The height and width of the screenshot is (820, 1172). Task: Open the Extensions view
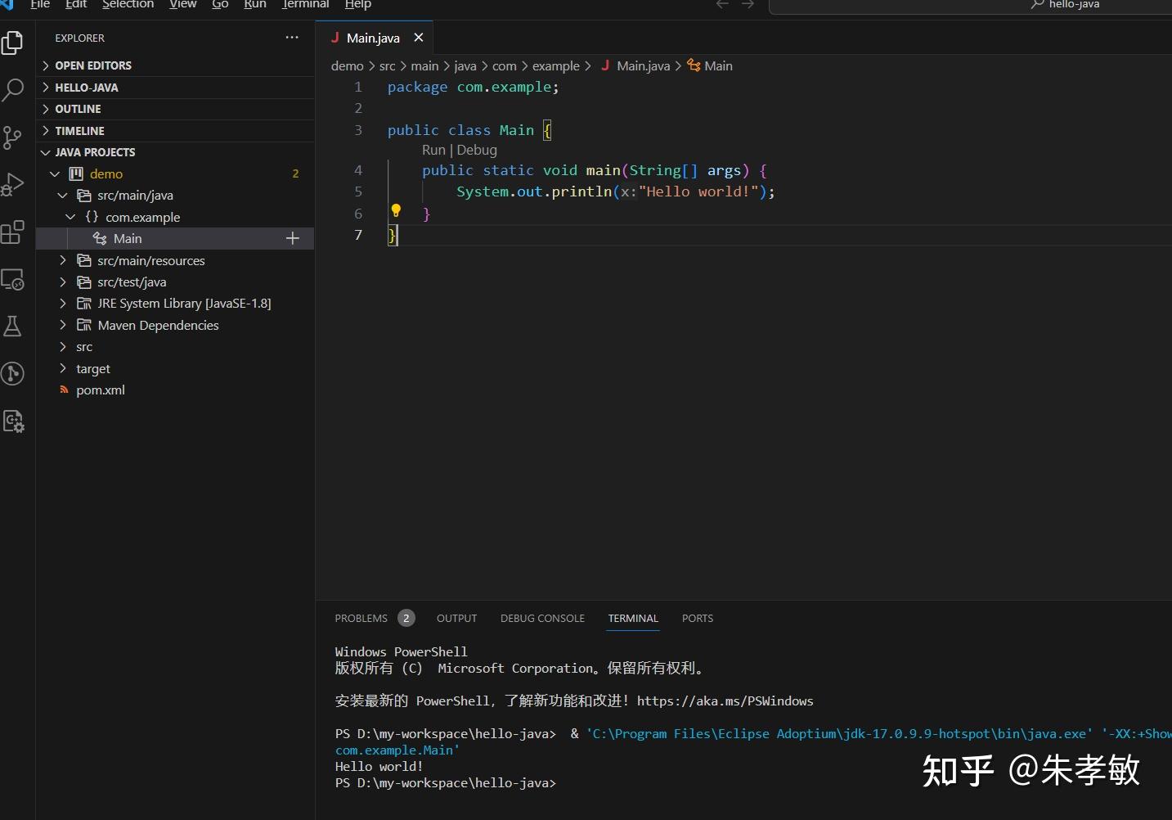click(x=14, y=232)
